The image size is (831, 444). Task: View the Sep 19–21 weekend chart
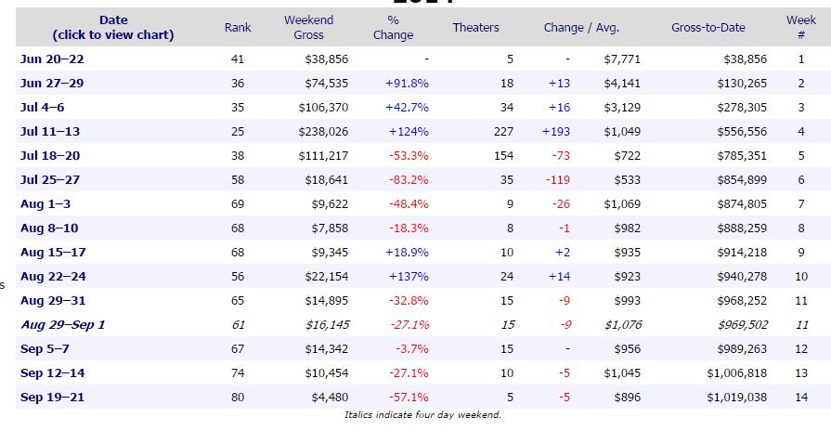pyautogui.click(x=52, y=397)
